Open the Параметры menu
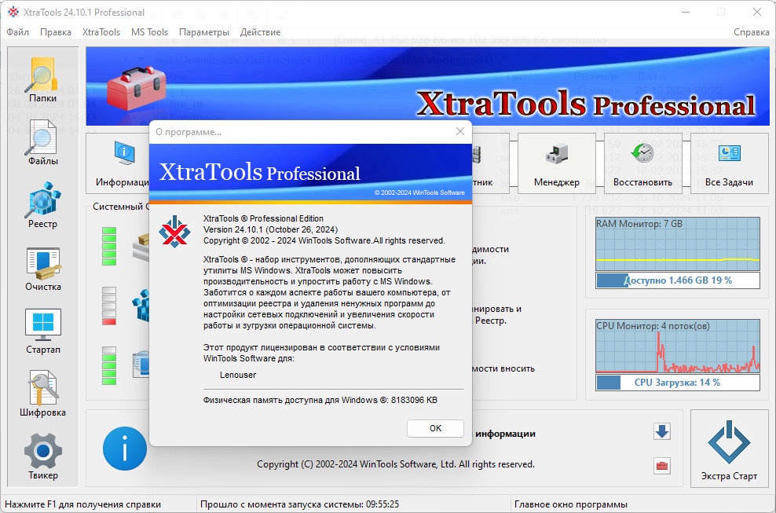Screen dimensions: 776x513 pyautogui.click(x=204, y=32)
